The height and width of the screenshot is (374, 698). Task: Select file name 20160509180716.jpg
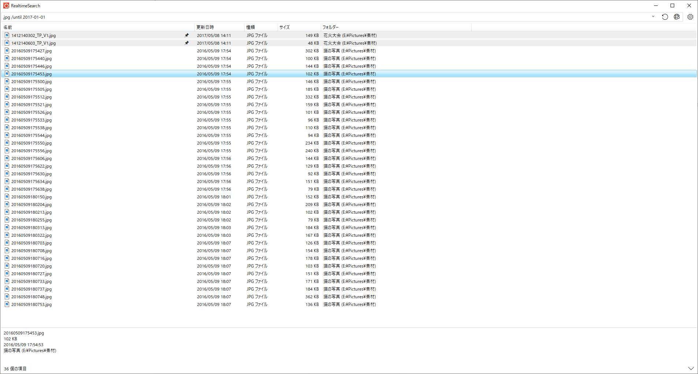(31, 258)
